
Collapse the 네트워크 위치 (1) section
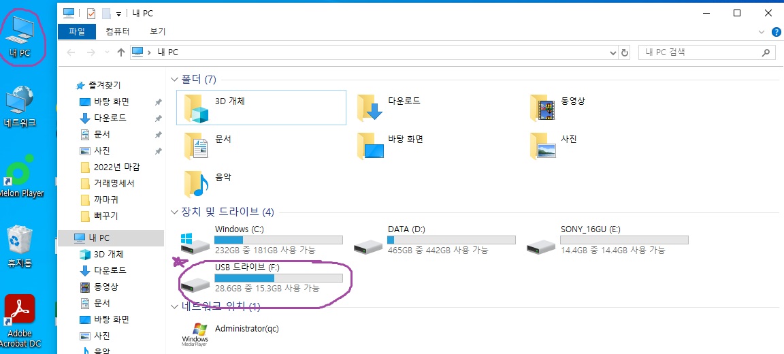click(x=174, y=306)
